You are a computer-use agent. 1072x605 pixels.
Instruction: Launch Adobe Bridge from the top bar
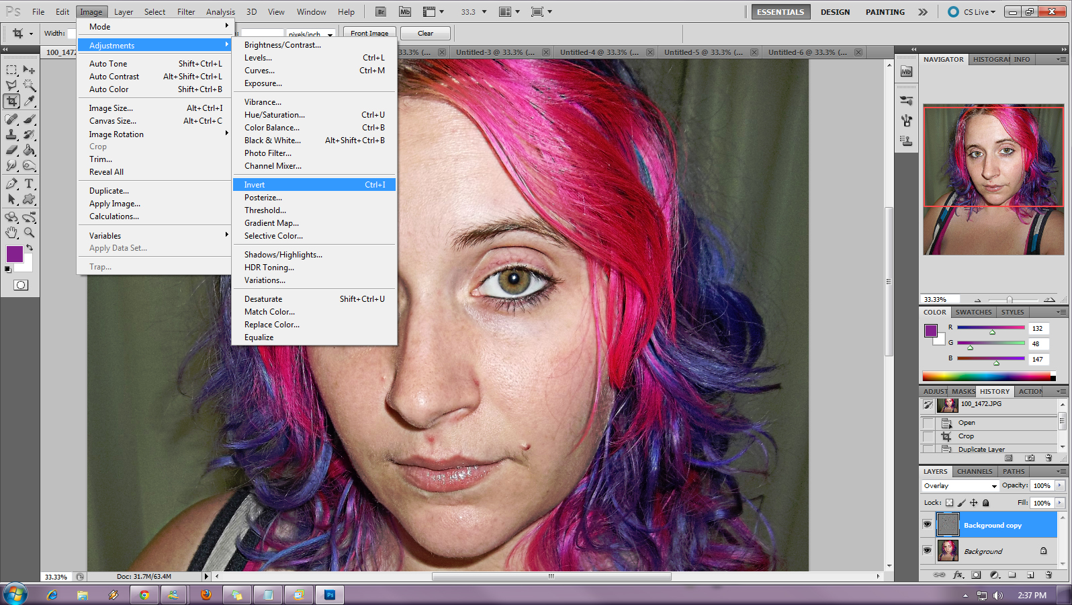(x=381, y=11)
